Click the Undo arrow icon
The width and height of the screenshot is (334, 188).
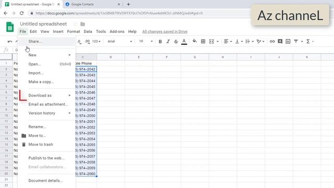pos(10,41)
